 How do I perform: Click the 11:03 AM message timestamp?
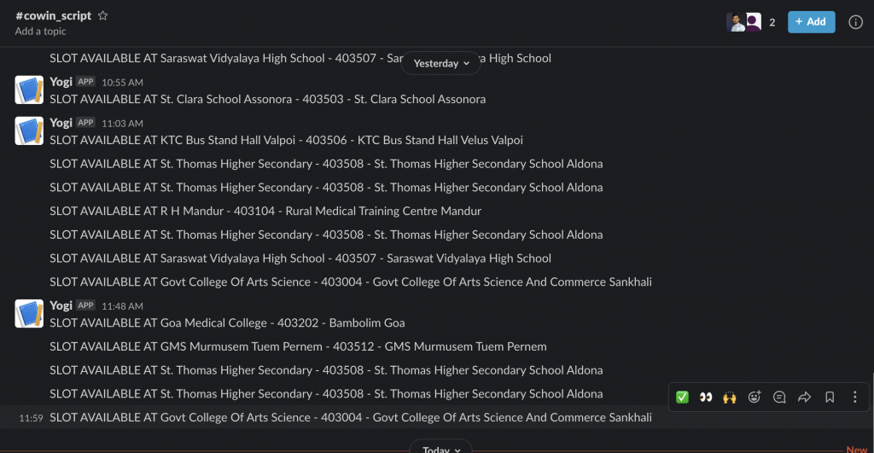[122, 123]
